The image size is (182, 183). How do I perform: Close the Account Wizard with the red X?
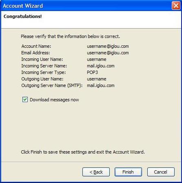click(x=176, y=6)
